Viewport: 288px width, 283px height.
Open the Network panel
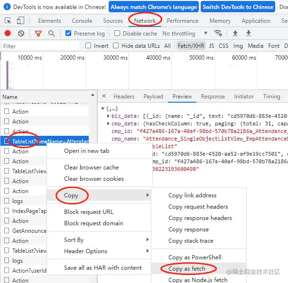145,21
